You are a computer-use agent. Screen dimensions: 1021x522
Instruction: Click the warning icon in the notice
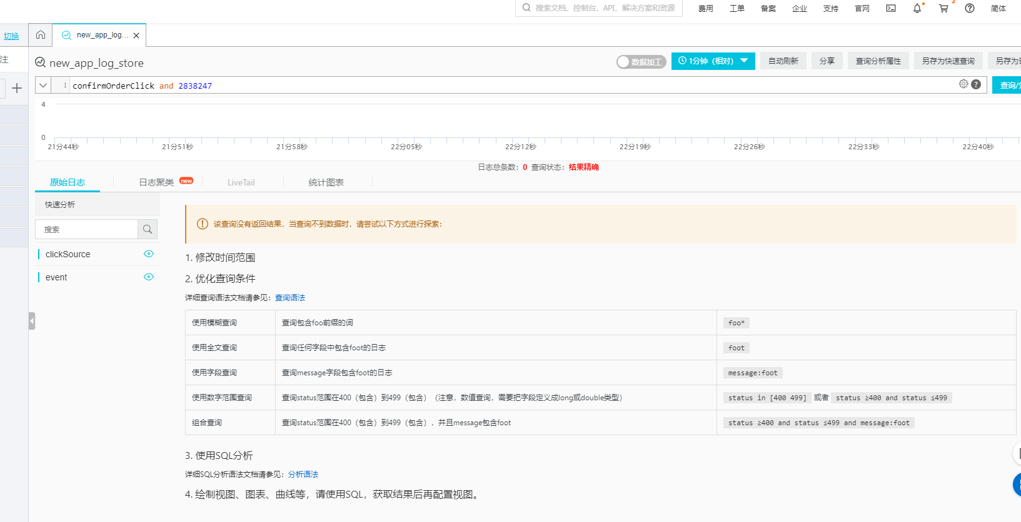tap(203, 224)
